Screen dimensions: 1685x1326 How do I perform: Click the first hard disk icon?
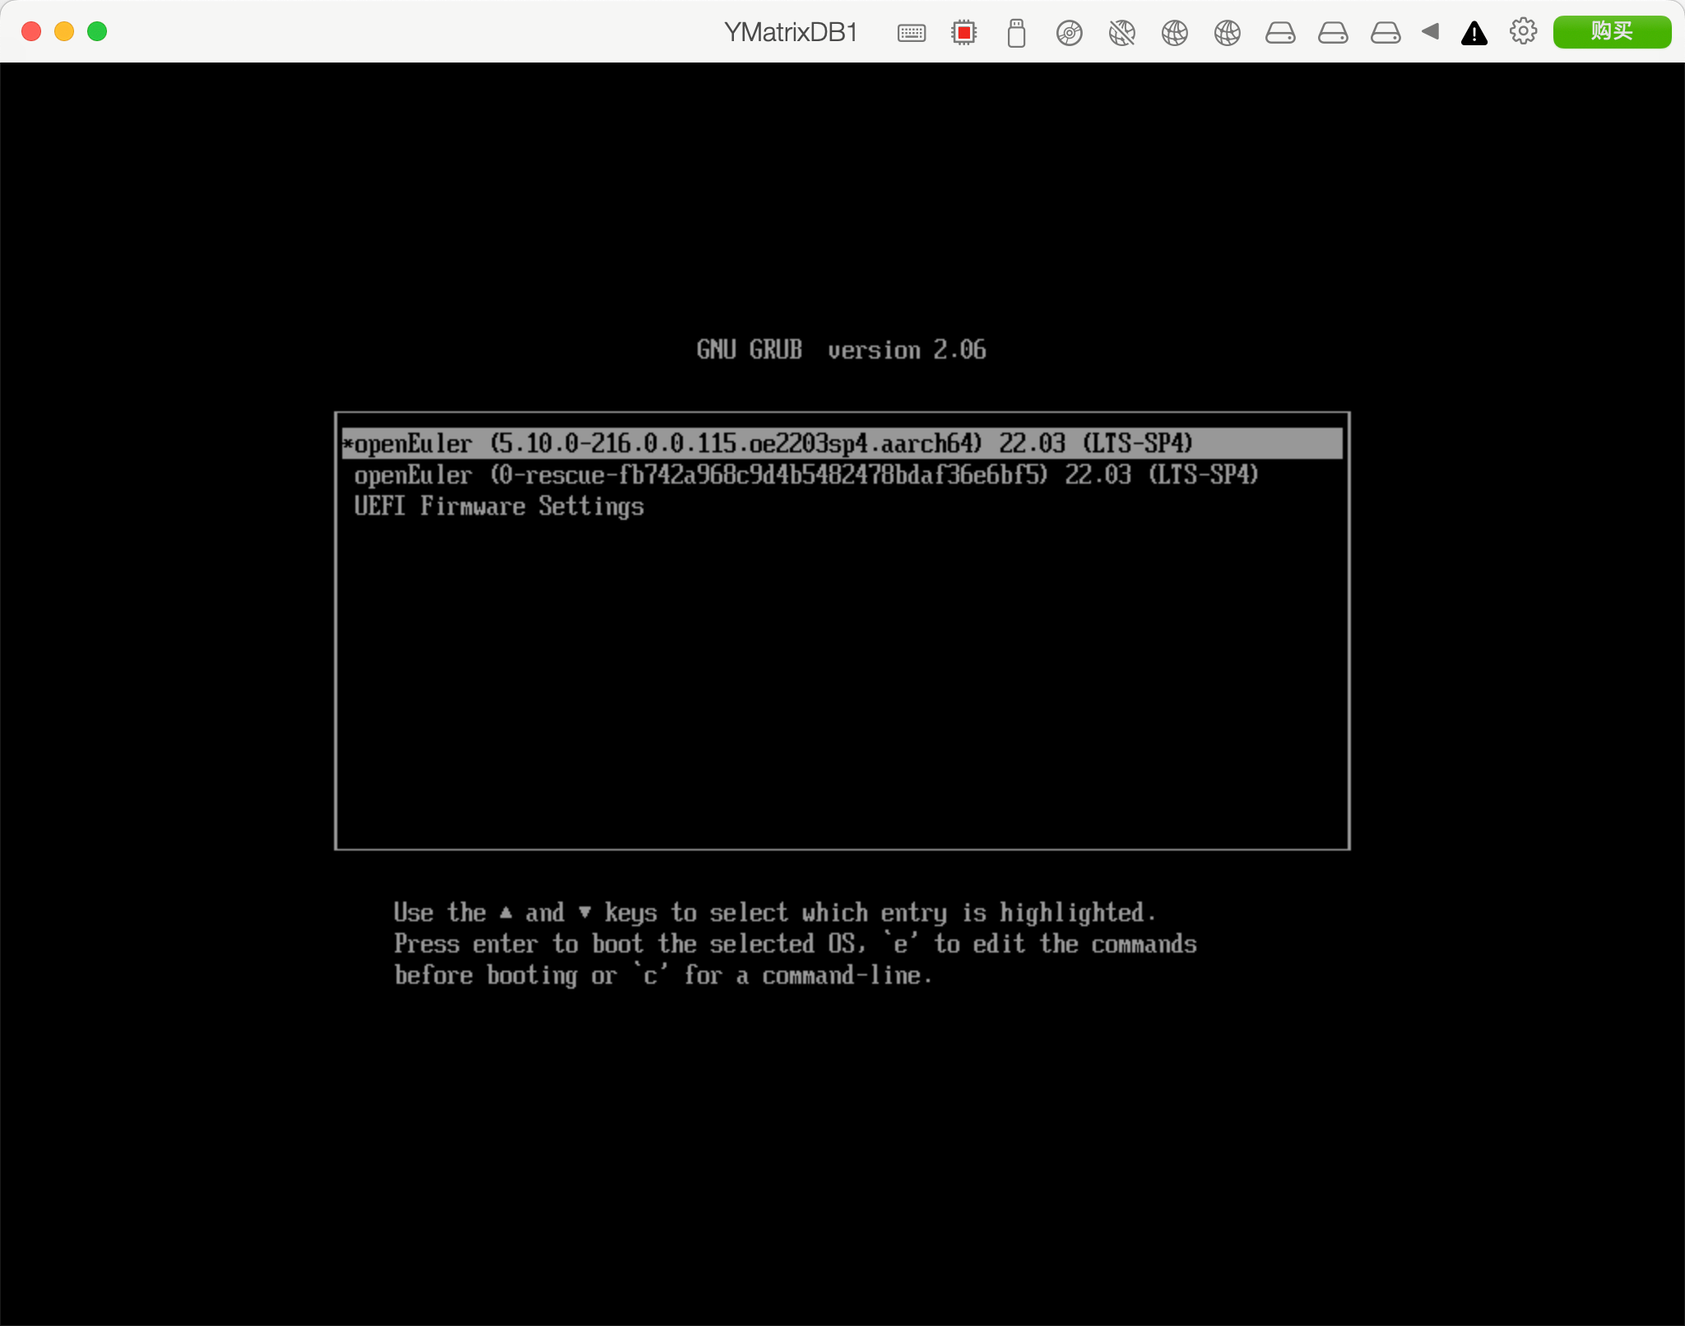tap(1280, 33)
